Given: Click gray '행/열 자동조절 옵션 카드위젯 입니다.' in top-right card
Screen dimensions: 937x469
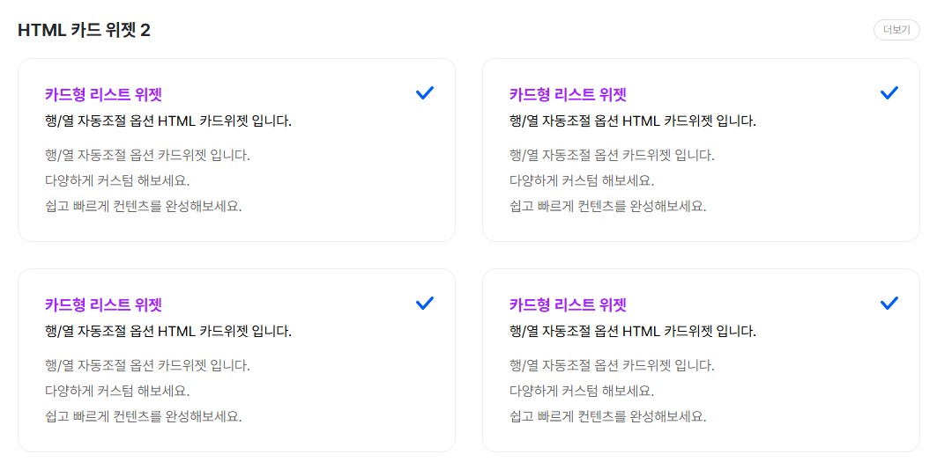Looking at the screenshot, I should (612, 156).
